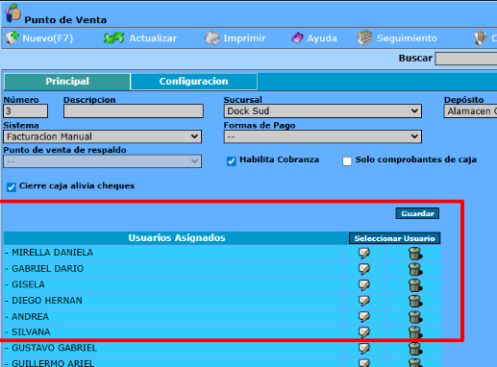Switch to the Configuracion tab
Viewport: 497px width, 367px height.
(194, 82)
